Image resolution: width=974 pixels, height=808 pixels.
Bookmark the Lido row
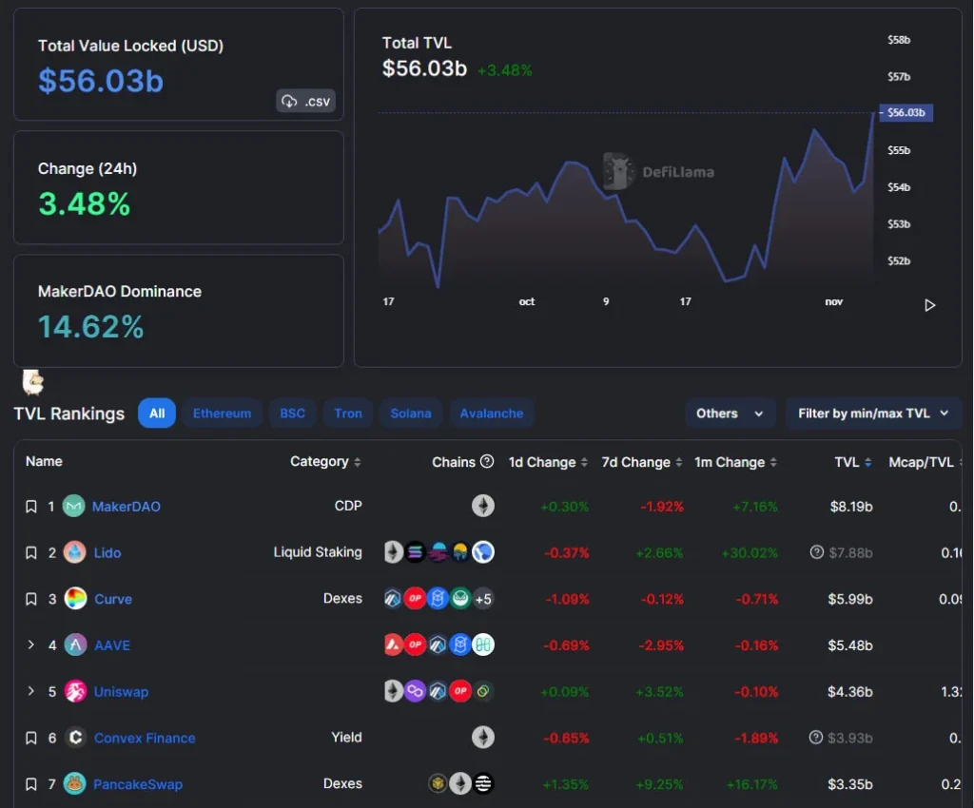click(31, 553)
